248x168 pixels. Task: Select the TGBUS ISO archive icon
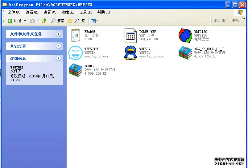[75, 70]
